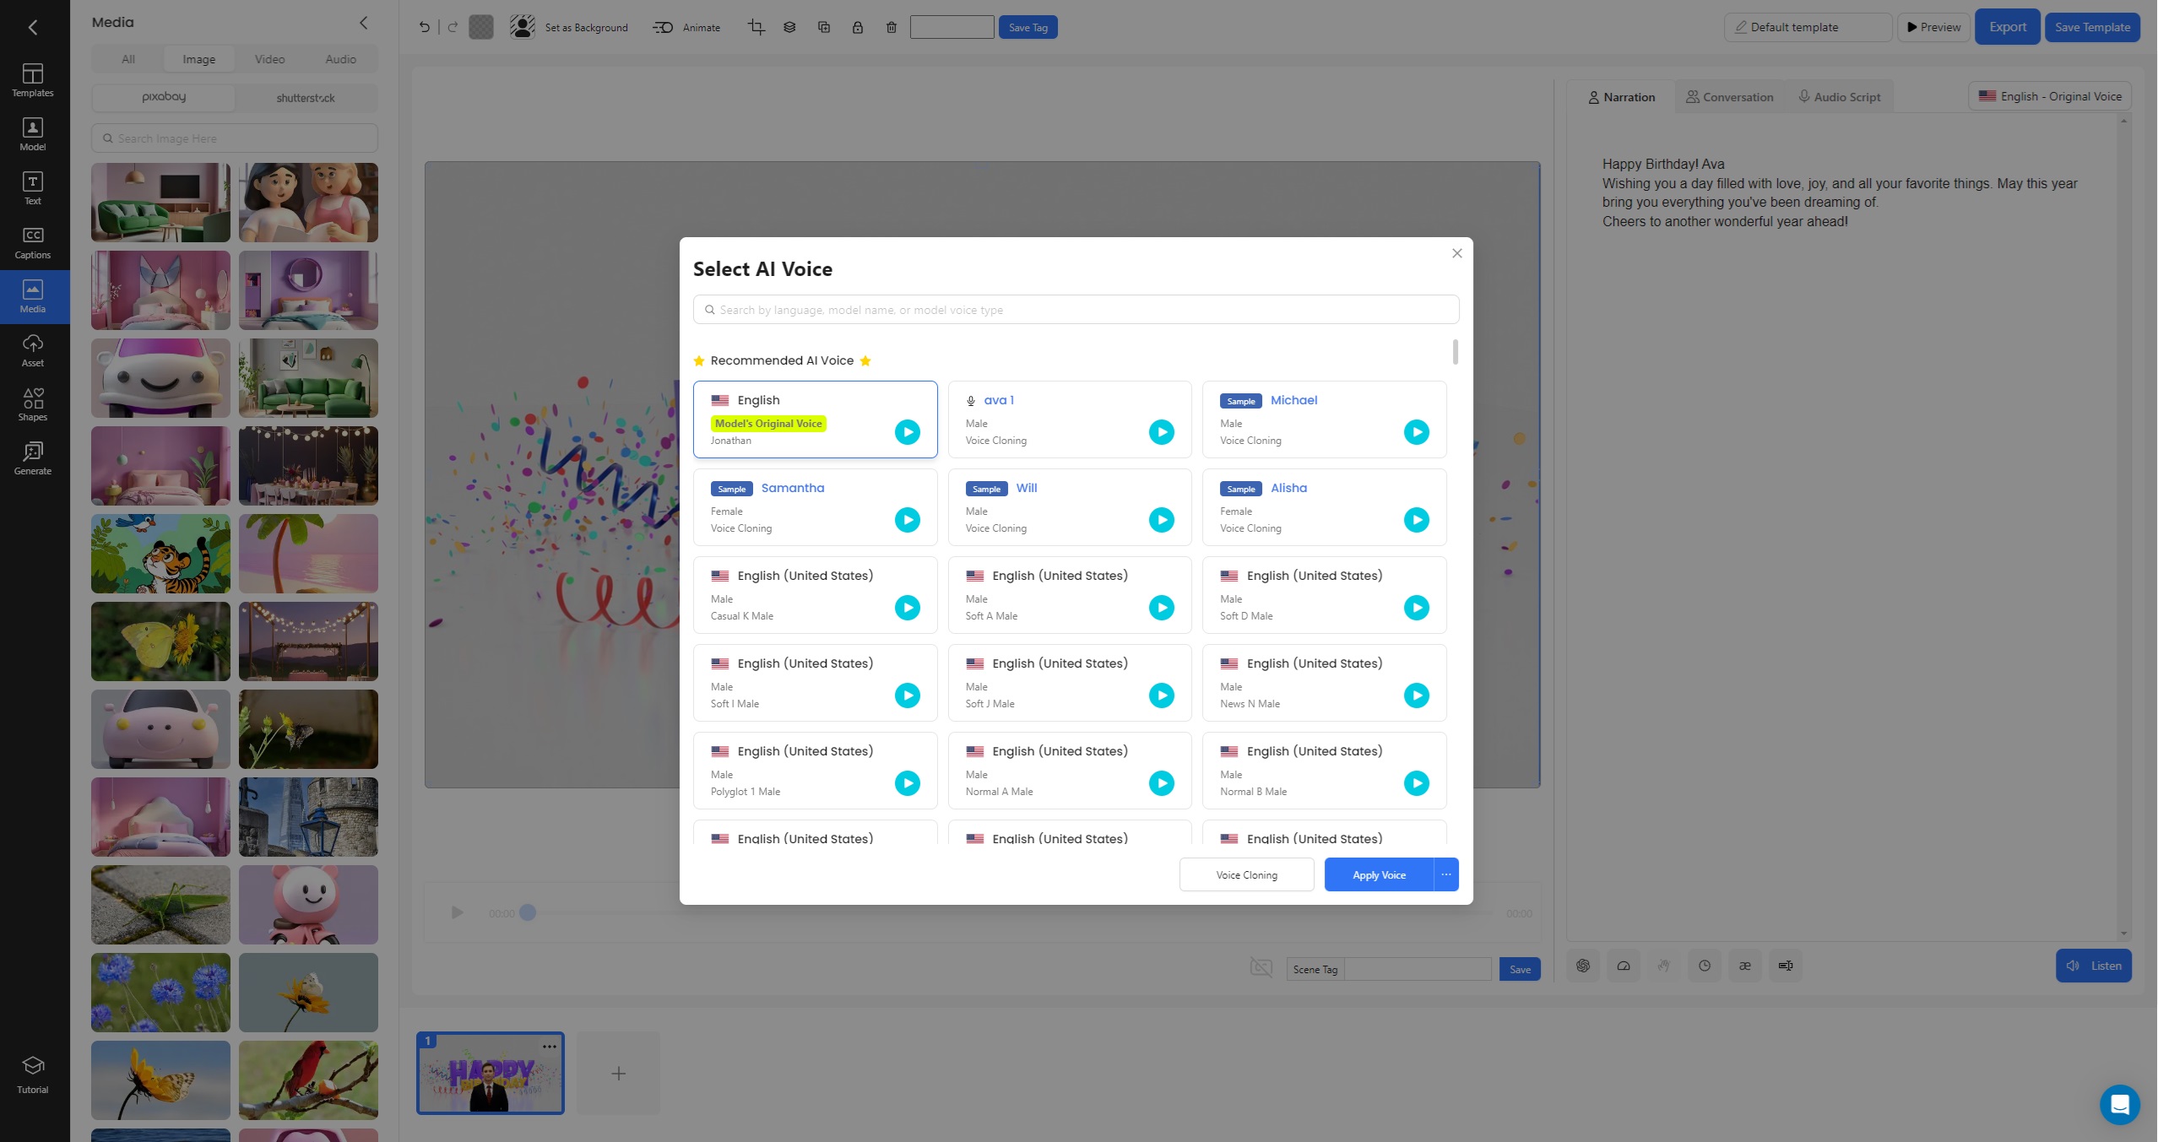Viewport: 2158px width, 1142px height.
Task: Open the Captions tool in sidebar
Action: pos(32,242)
